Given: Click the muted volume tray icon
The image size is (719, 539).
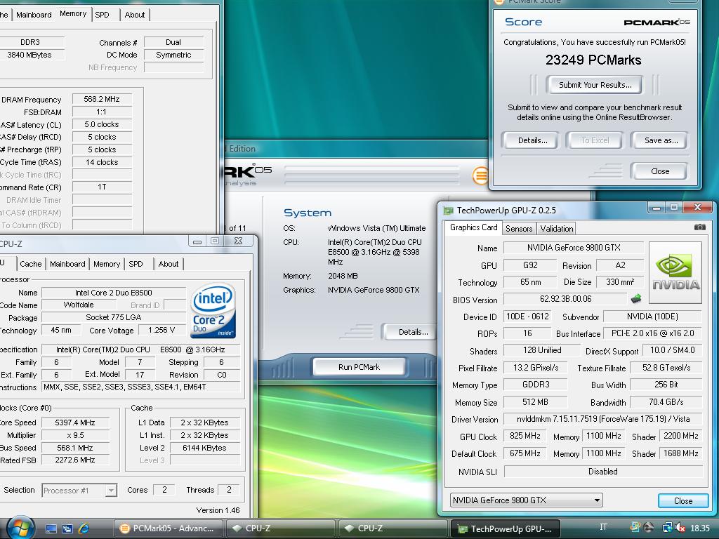Looking at the screenshot, I should 680,528.
